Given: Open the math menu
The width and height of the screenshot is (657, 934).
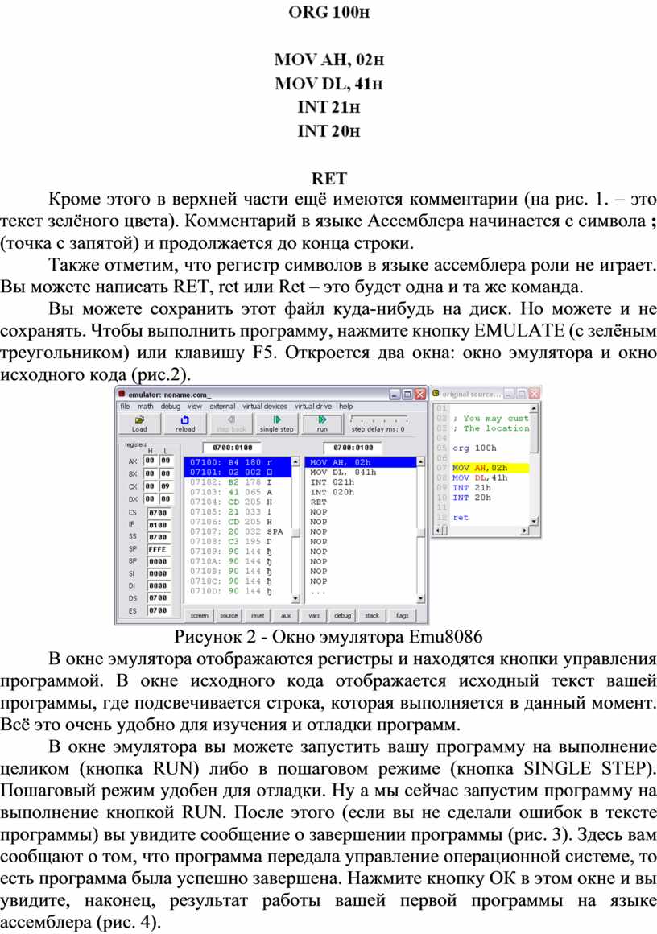Looking at the screenshot, I should click(146, 407).
